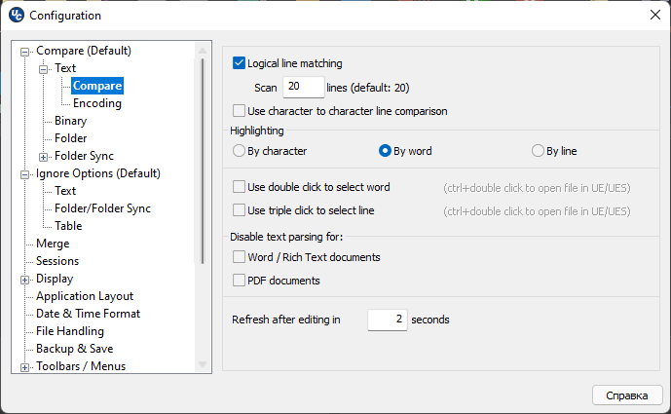Click the Справка help button
Screen dimensions: 671x414
click(x=627, y=395)
